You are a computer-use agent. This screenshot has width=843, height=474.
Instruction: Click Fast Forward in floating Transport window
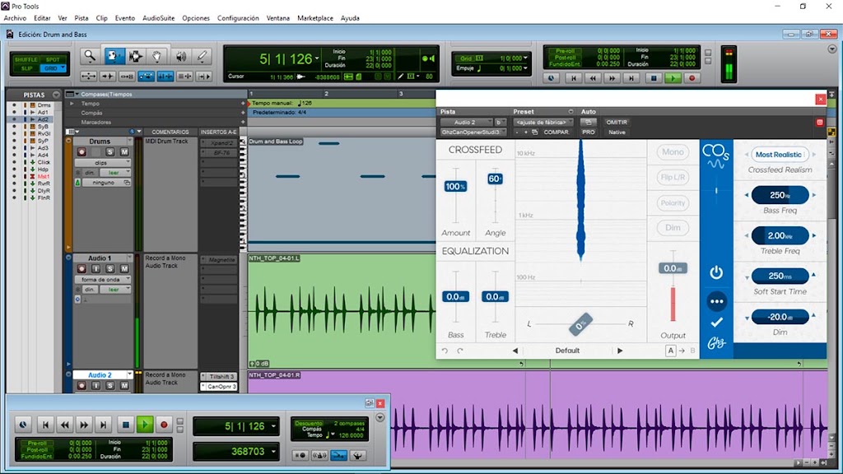point(85,425)
